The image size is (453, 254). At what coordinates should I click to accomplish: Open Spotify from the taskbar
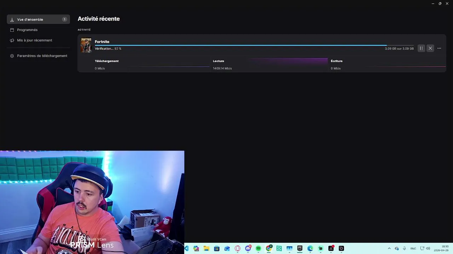(258, 248)
